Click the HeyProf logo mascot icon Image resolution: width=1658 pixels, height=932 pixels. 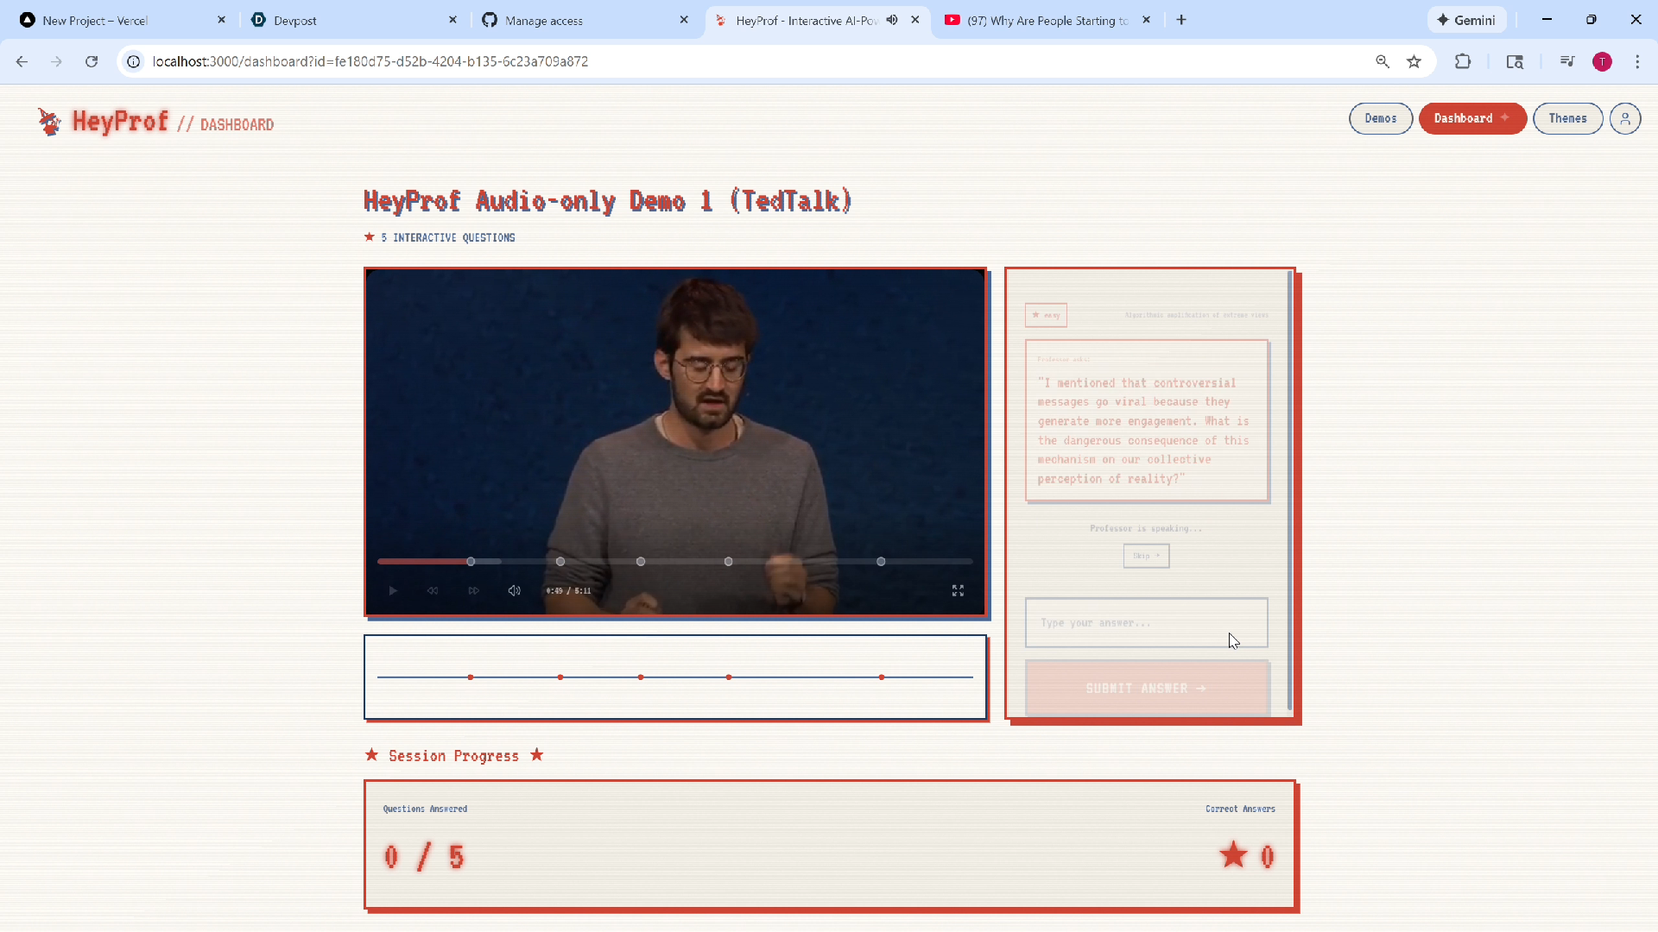point(49,123)
